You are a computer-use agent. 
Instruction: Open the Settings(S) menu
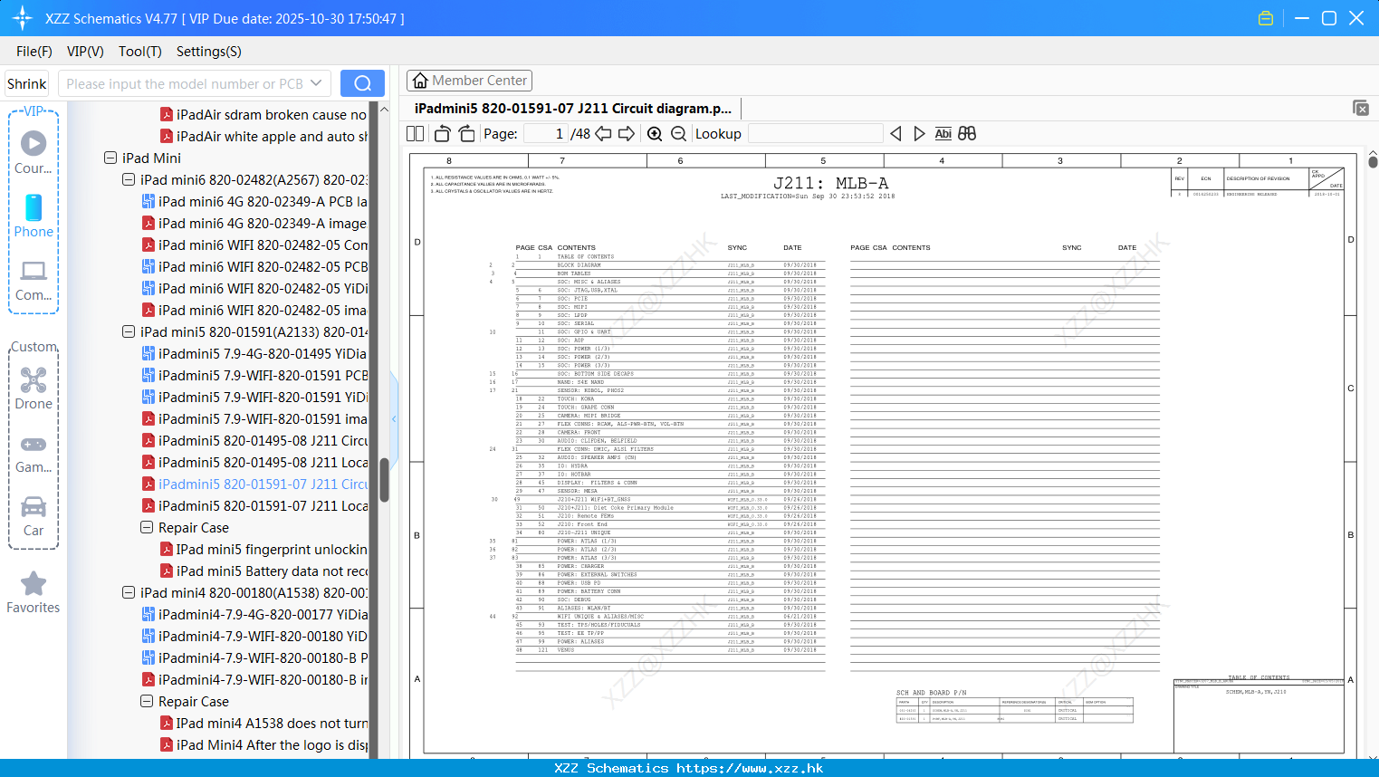pos(209,52)
